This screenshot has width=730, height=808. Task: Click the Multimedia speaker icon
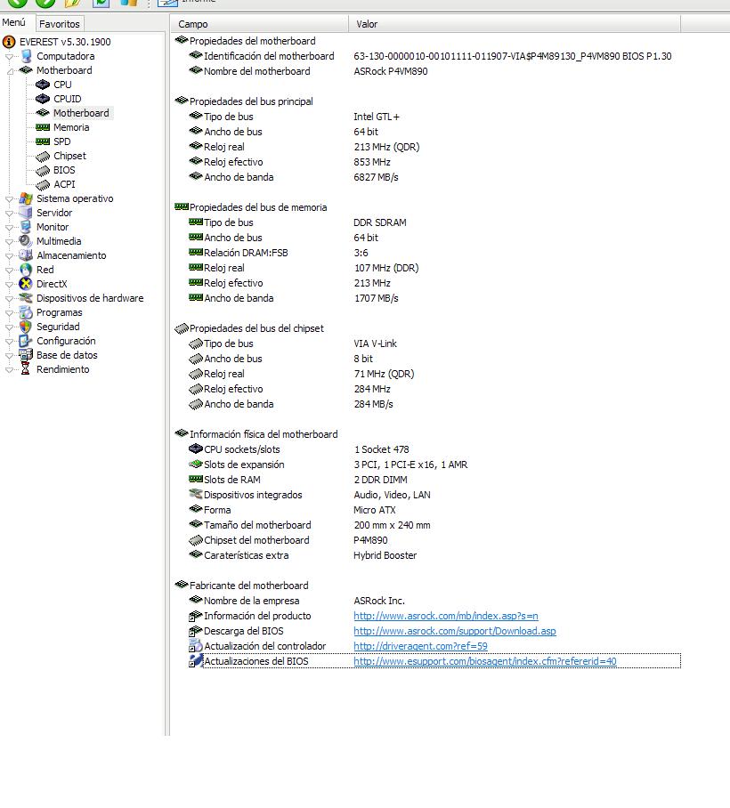point(26,241)
